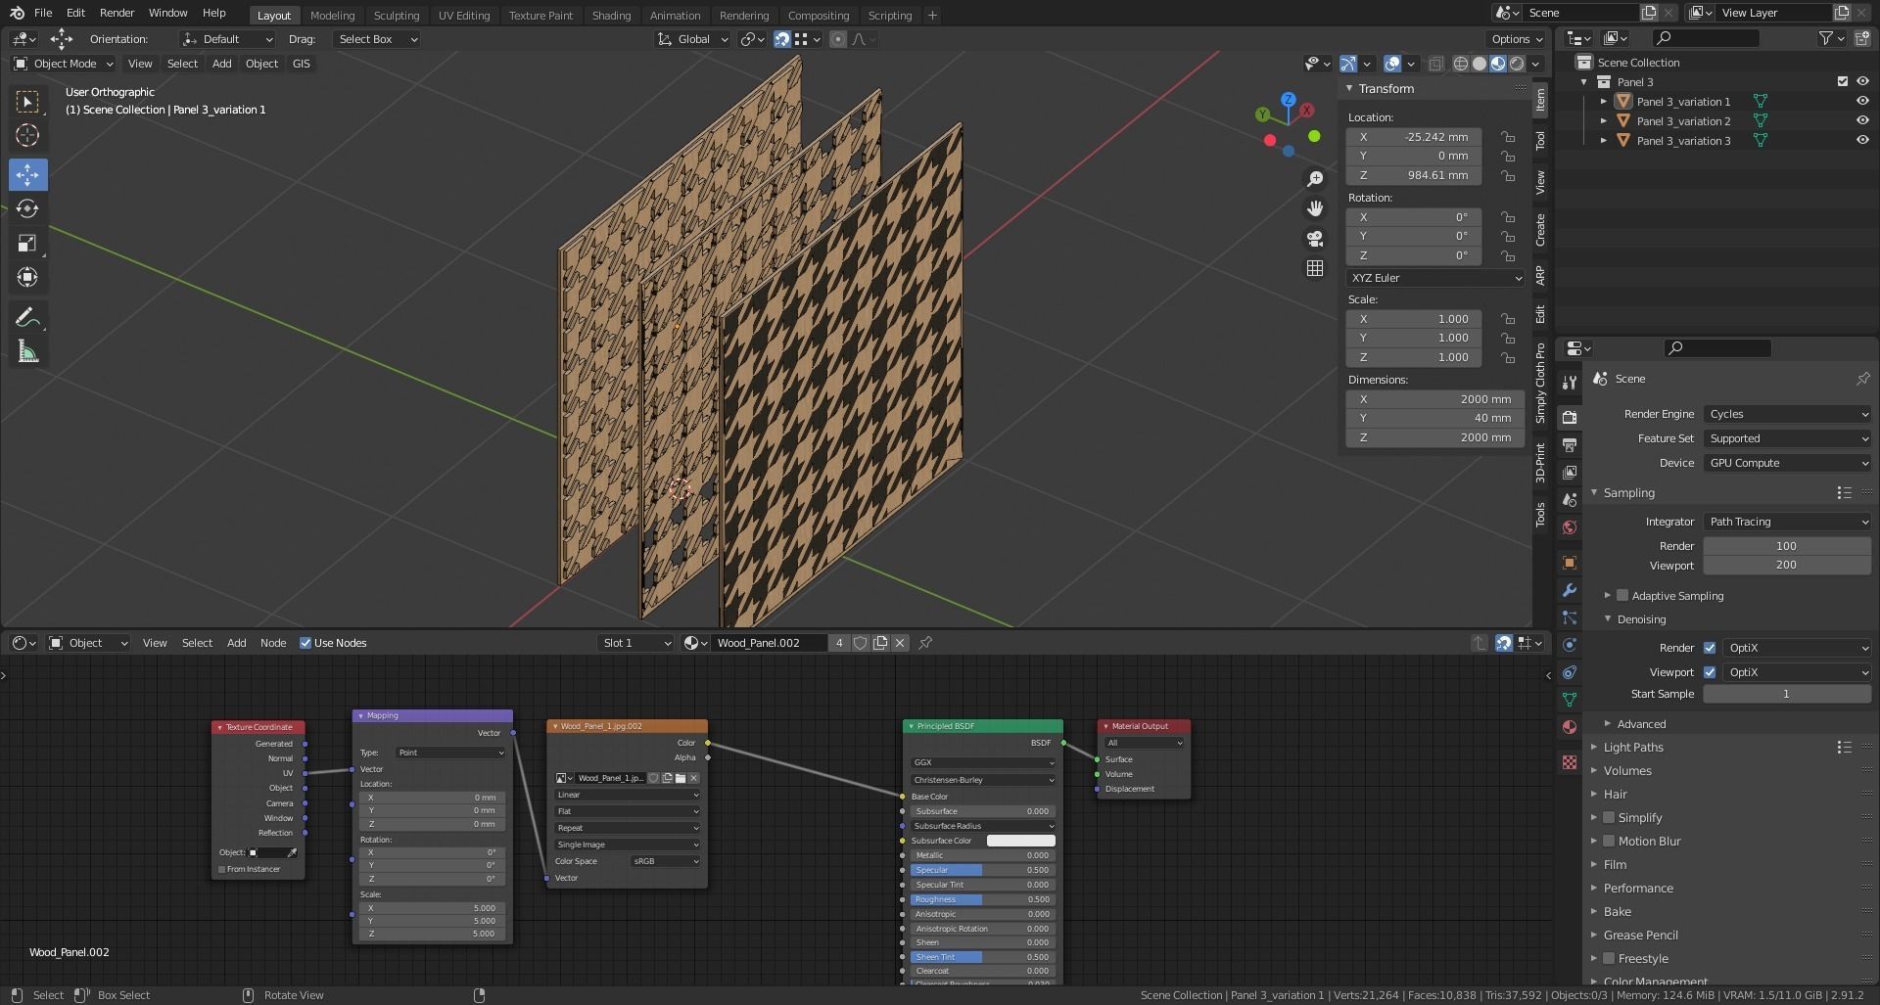Switch to UV Editing workspace tab
This screenshot has width=1880, height=1005.
(464, 16)
